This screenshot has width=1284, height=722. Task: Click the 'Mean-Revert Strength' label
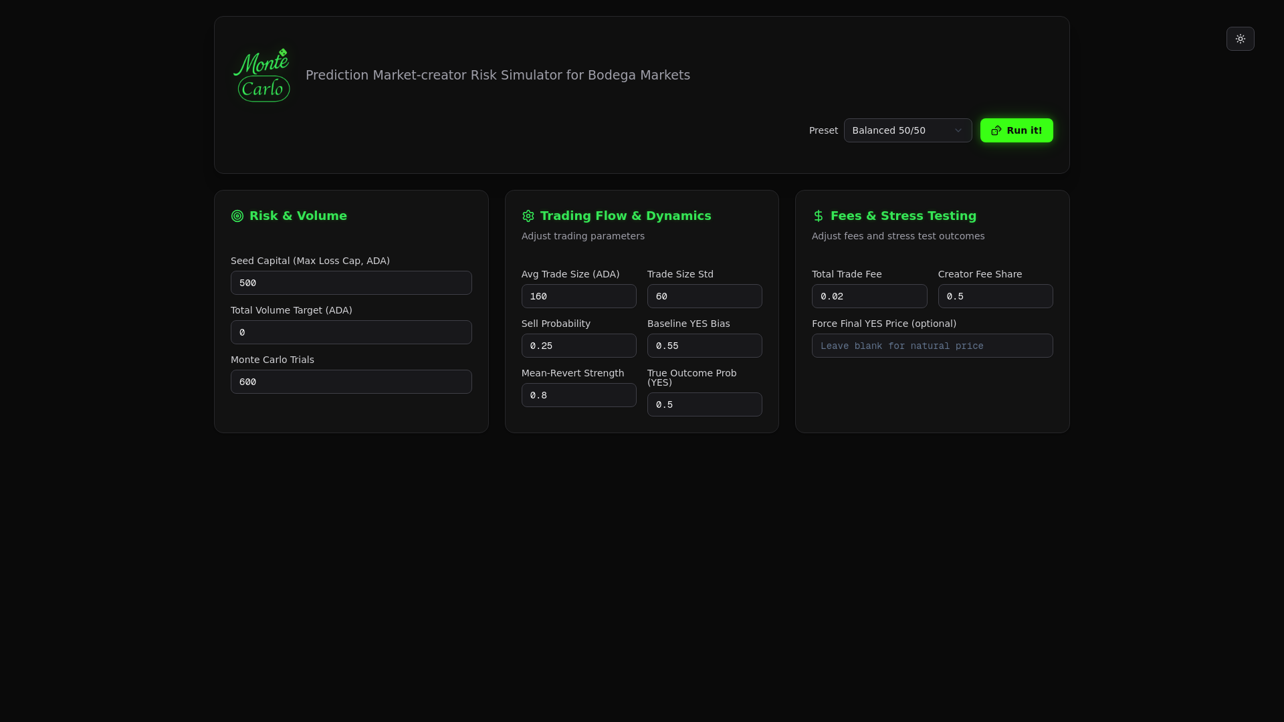[x=572, y=373]
